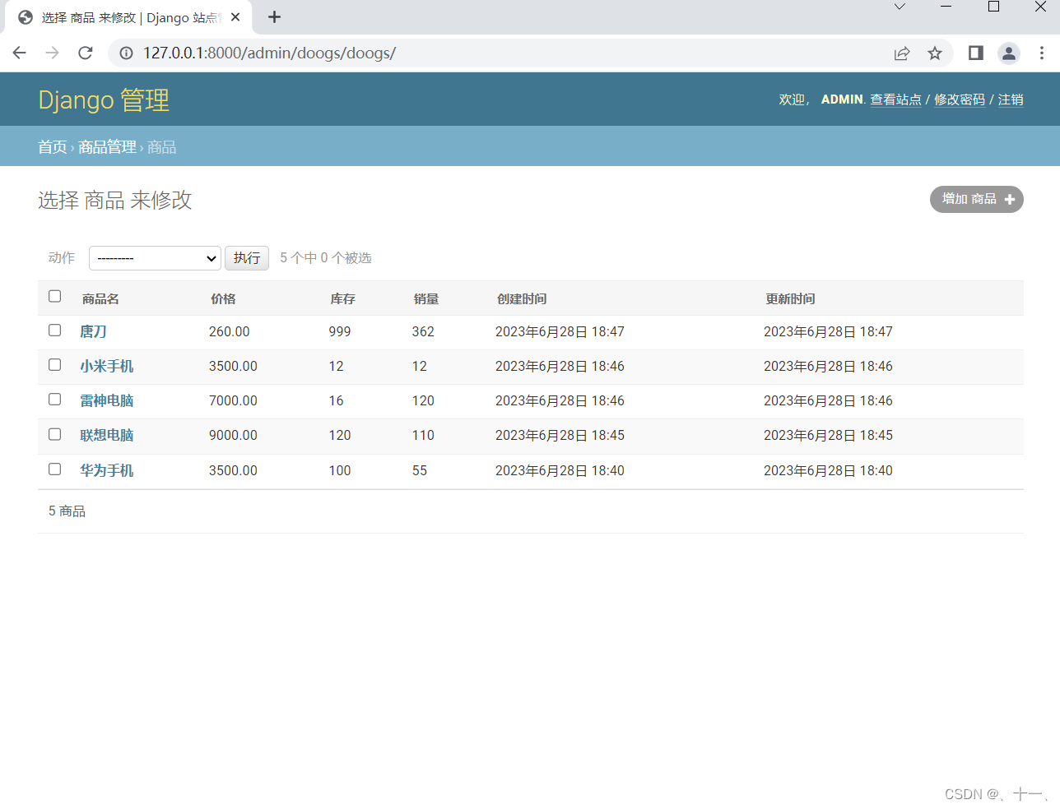Image resolution: width=1060 pixels, height=809 pixels.
Task: Maximize the browser window
Action: click(x=993, y=7)
